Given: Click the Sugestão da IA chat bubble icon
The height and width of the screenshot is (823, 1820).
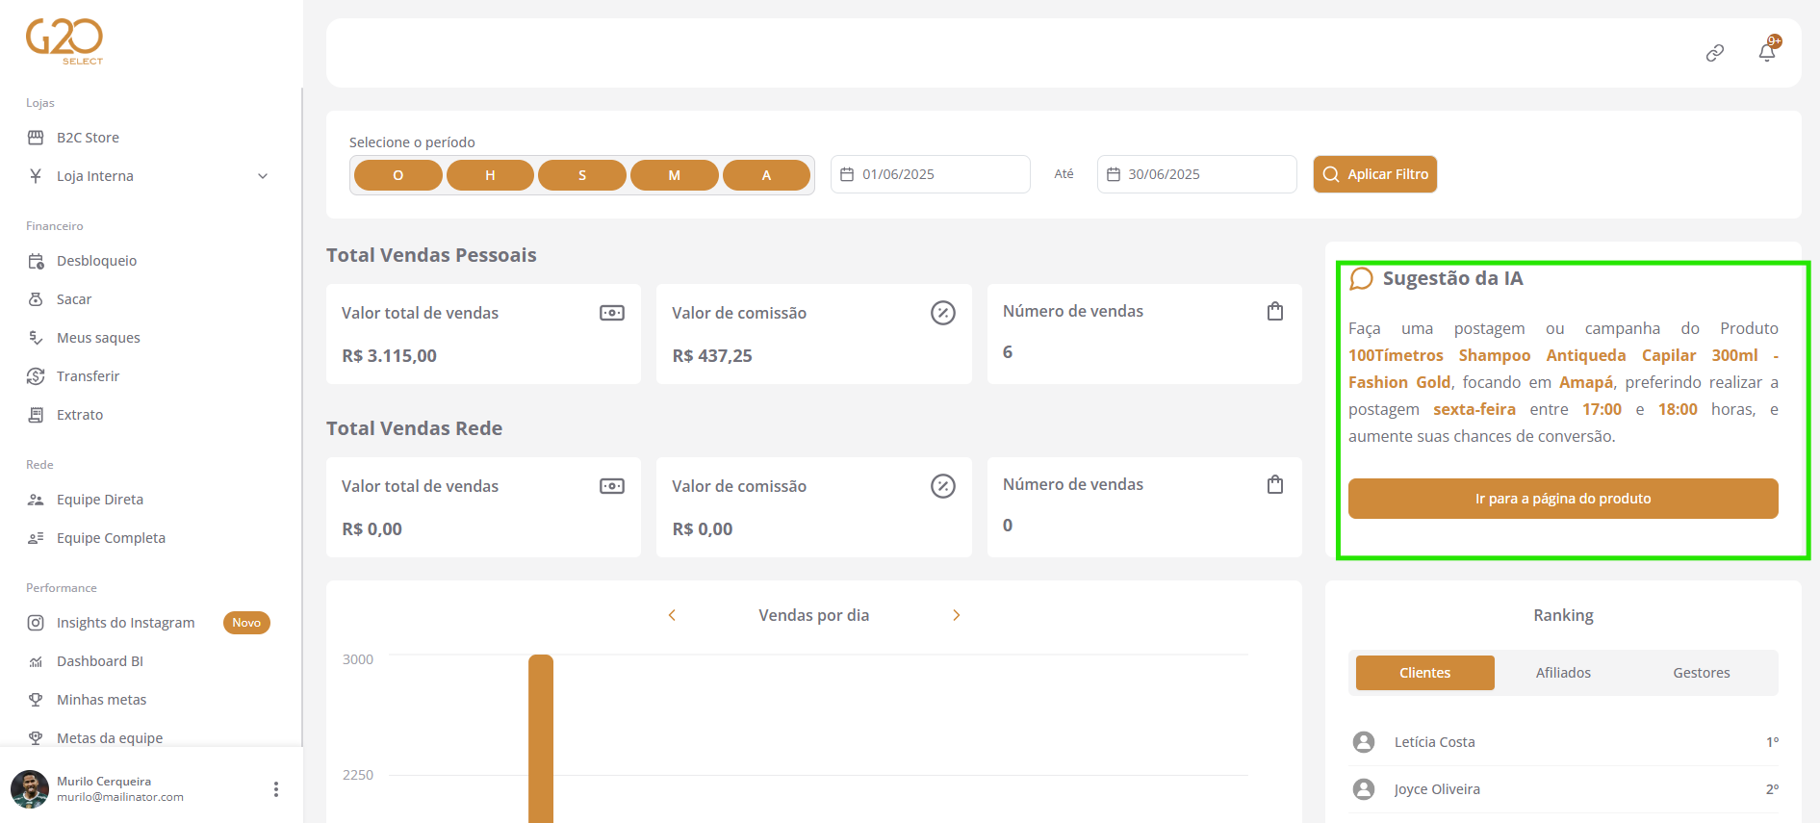Looking at the screenshot, I should pos(1361,279).
